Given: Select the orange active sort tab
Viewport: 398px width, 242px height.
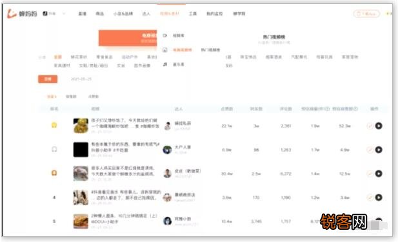Looking at the screenshot, I should tap(52, 97).
